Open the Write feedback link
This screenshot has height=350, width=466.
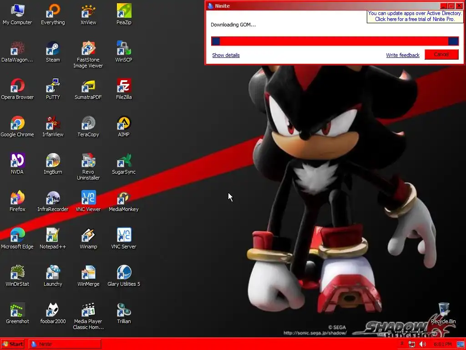(x=403, y=55)
